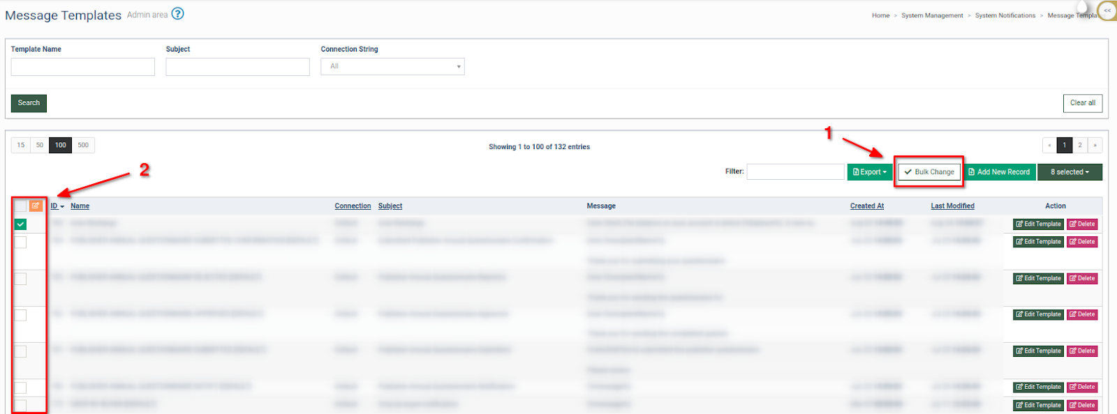This screenshot has height=414, width=1117.
Task: Click the Template Name input field
Action: coord(83,67)
